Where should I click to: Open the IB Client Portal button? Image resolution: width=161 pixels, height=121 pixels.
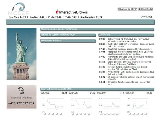pyautogui.click(x=146, y=9)
